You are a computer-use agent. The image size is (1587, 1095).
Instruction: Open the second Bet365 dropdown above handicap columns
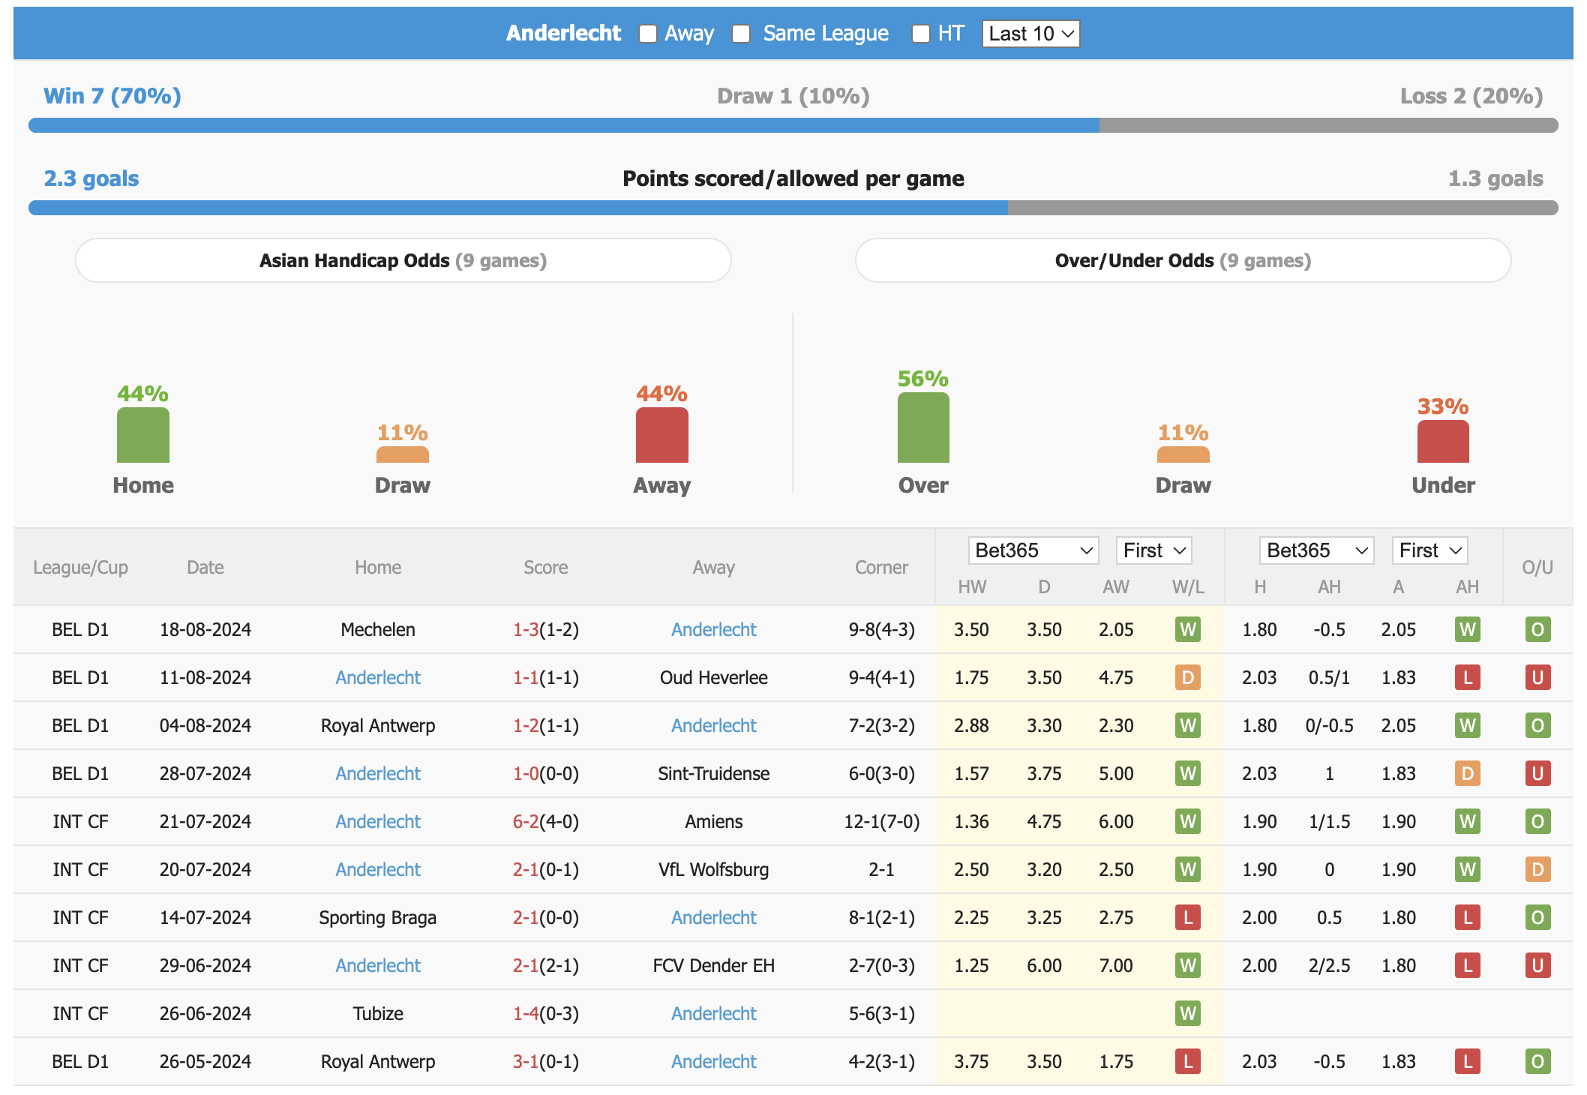tap(1317, 550)
